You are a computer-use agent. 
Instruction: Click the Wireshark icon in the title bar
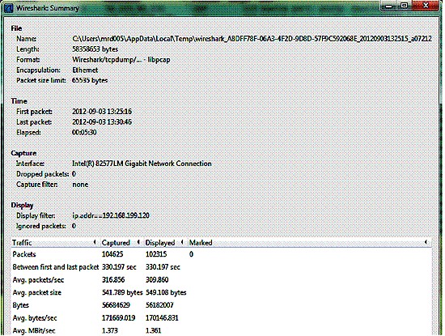click(x=9, y=7)
